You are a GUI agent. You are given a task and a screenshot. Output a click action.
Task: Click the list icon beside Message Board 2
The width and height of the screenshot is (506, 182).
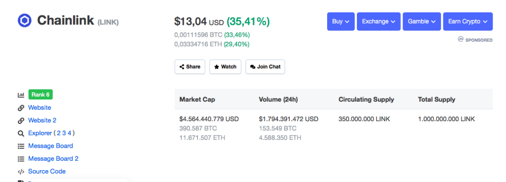21,159
